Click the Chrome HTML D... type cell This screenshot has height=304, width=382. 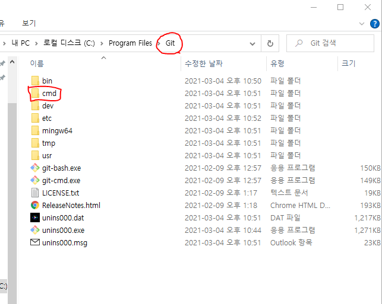coord(300,206)
